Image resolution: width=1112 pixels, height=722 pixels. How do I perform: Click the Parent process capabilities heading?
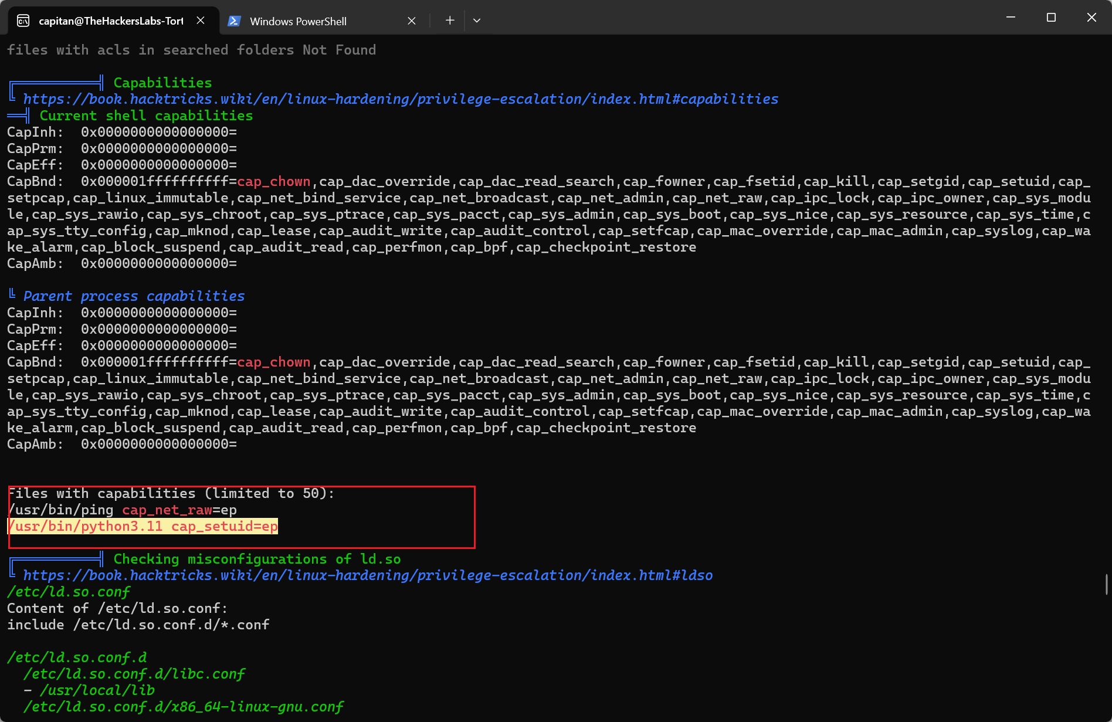coord(134,296)
